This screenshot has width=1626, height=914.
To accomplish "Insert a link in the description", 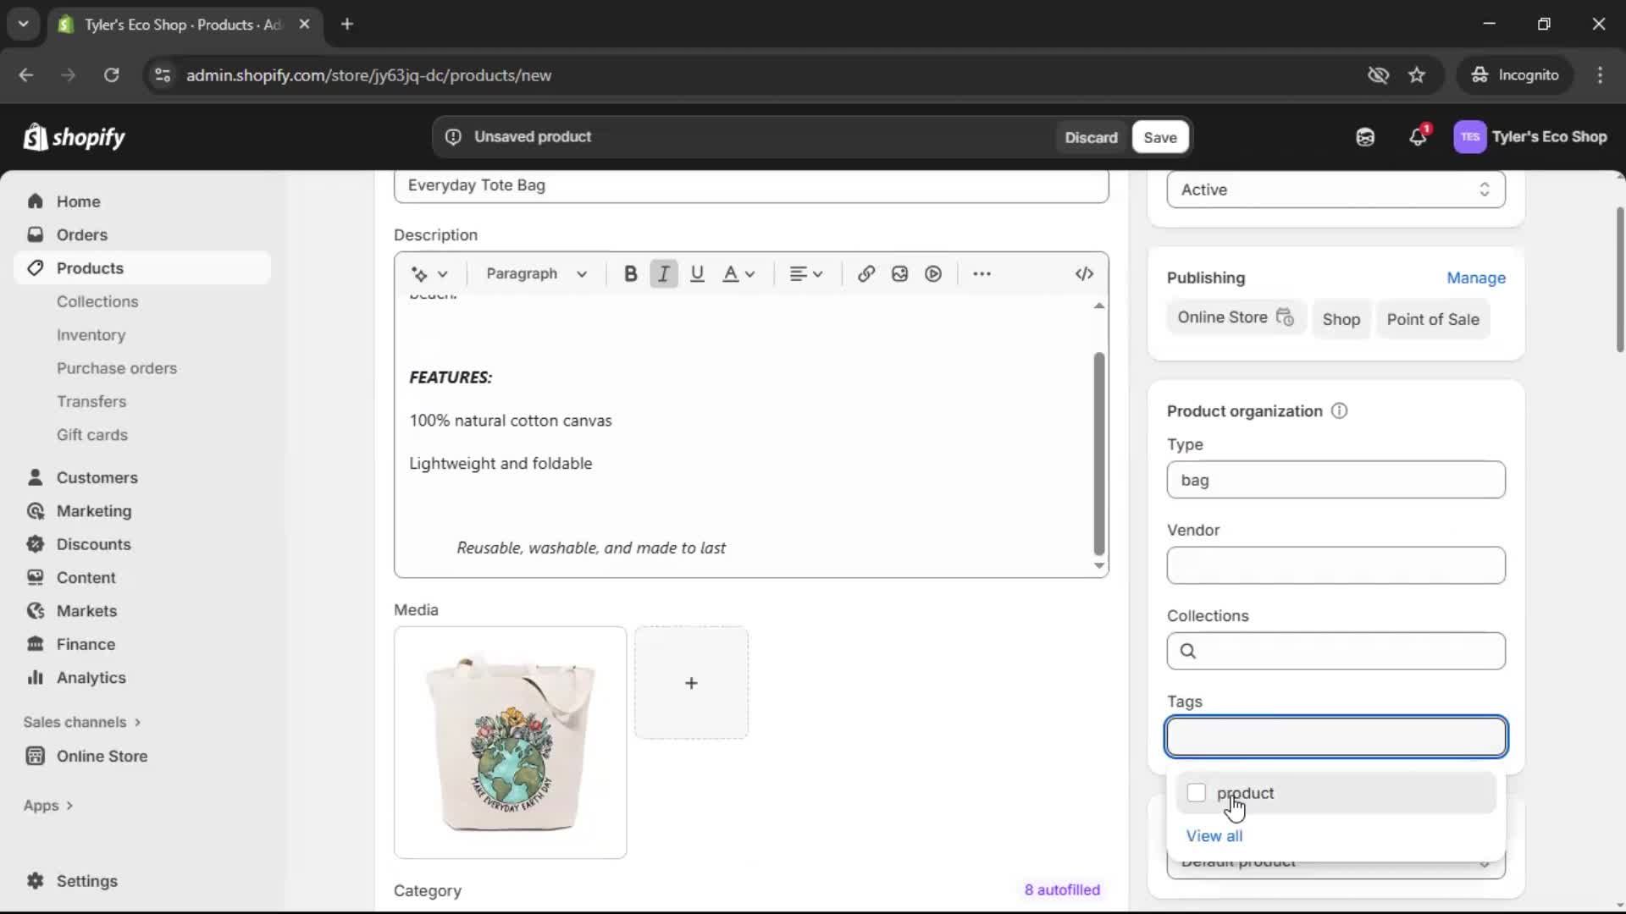I will point(865,273).
